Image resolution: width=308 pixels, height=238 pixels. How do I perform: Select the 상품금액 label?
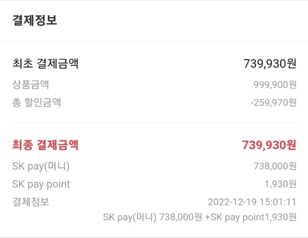(31, 84)
